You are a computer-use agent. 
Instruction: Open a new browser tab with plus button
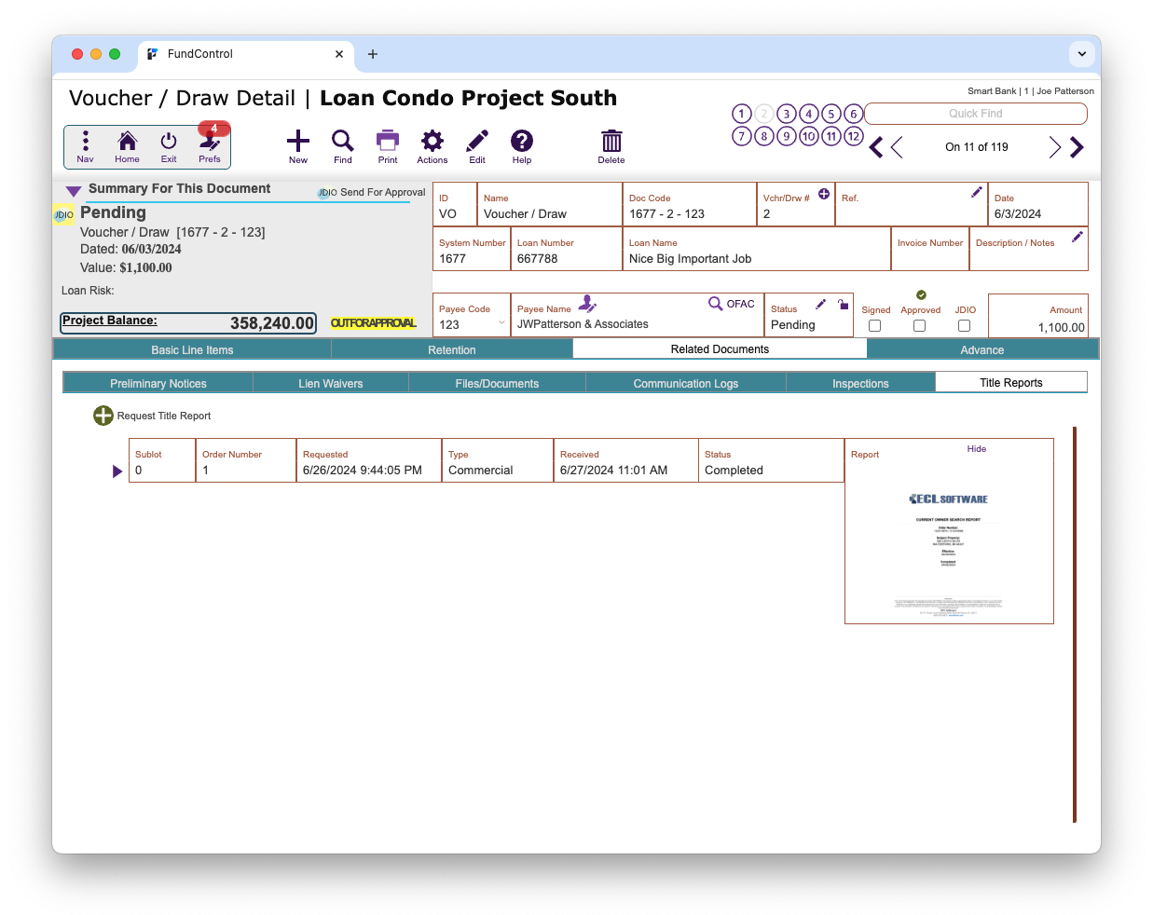373,54
